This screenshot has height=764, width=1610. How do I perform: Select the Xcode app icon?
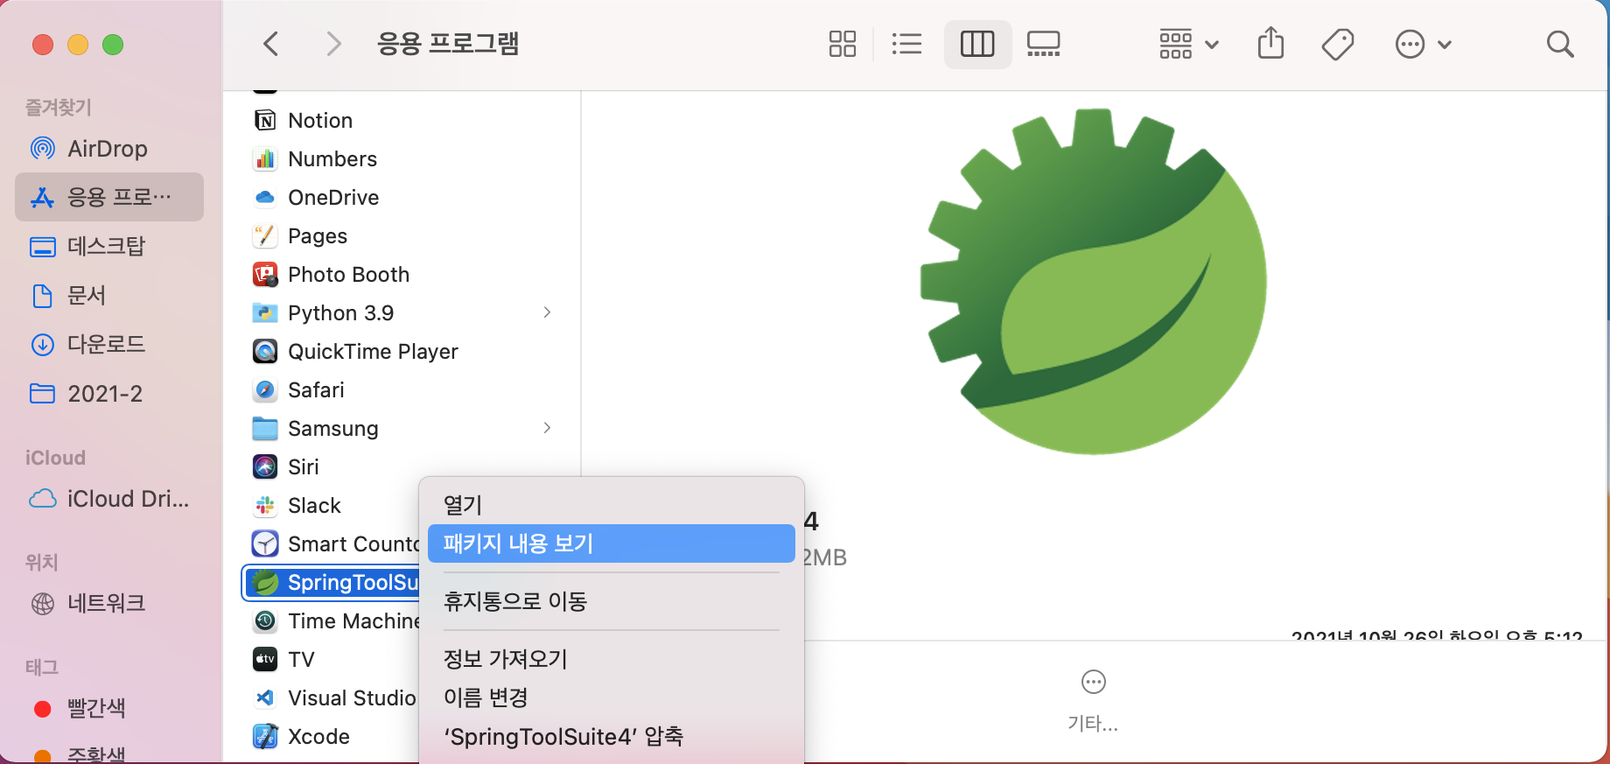[x=265, y=737]
